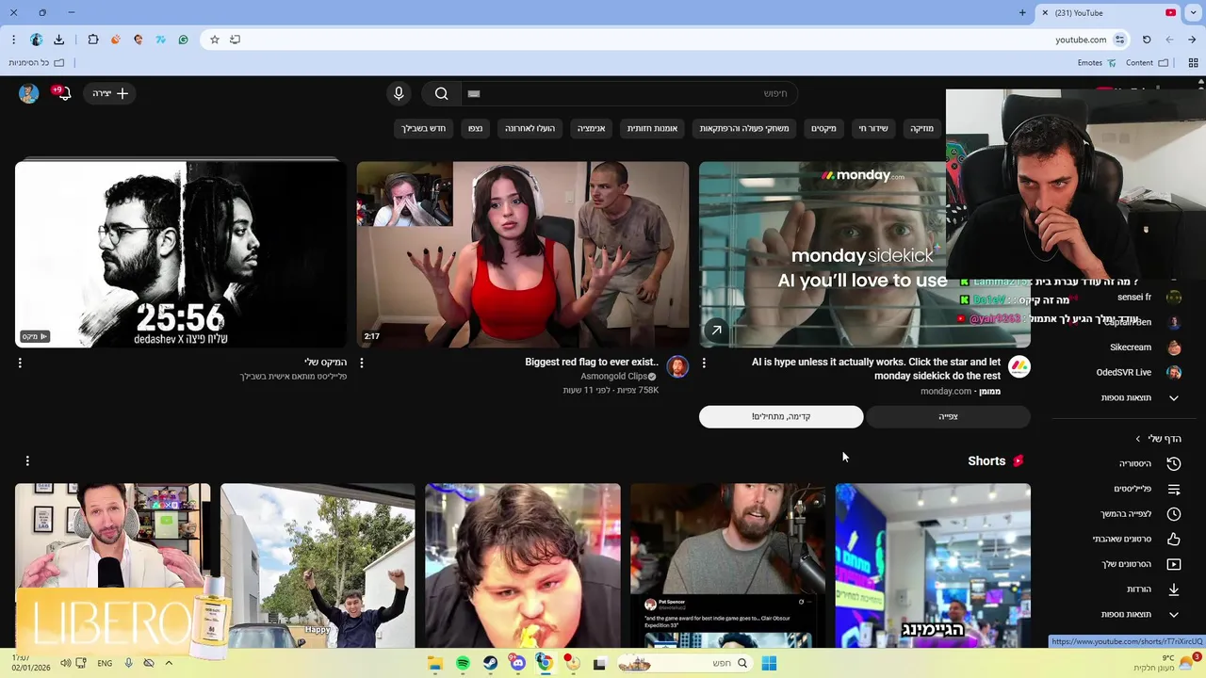1206x678 pixels.
Task: Go forward in browser history
Action: pos(1169,40)
